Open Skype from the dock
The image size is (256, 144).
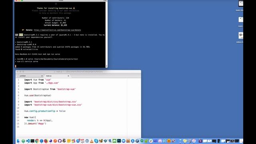tap(96, 141)
